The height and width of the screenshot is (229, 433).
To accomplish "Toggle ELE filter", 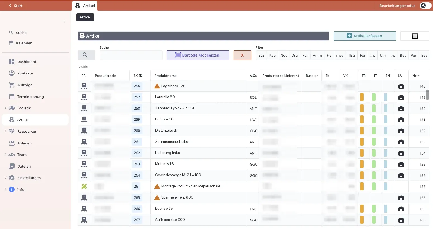I will pos(261,55).
